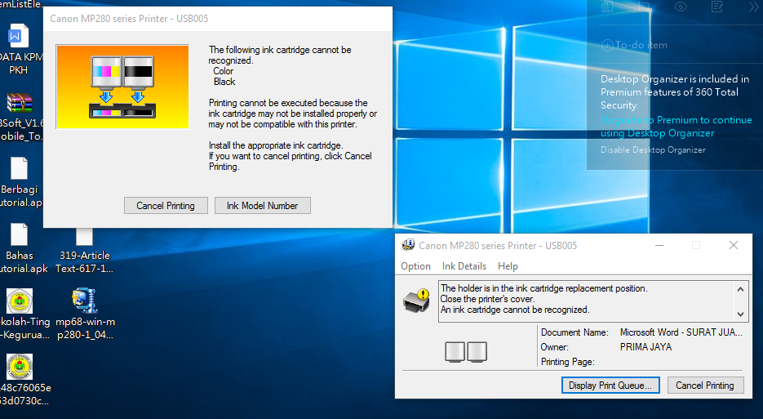
Task: Open the notes edit icon in Desktop Organizer
Action: tap(716, 7)
